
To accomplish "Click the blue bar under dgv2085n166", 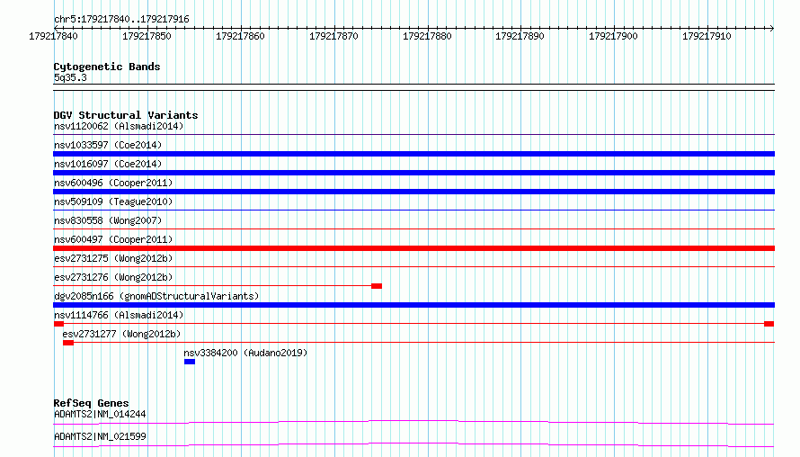I will pos(413,305).
